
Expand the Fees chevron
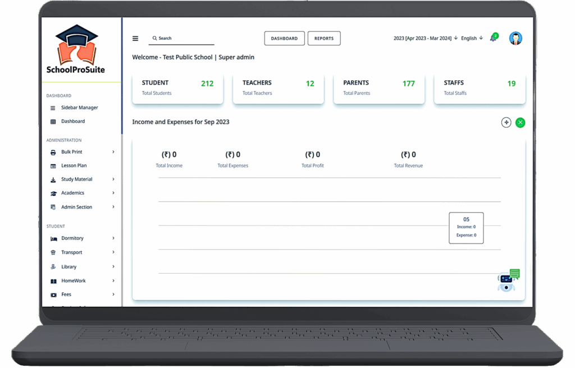click(113, 295)
